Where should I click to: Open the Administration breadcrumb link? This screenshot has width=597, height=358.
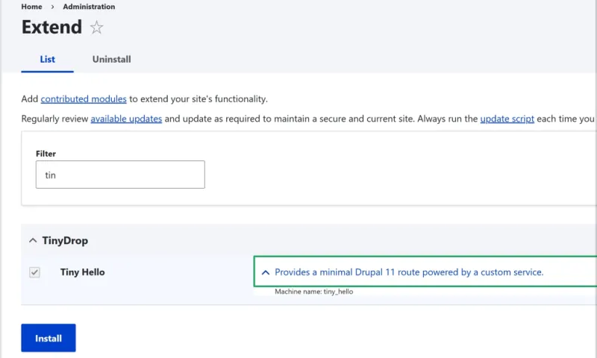[89, 7]
